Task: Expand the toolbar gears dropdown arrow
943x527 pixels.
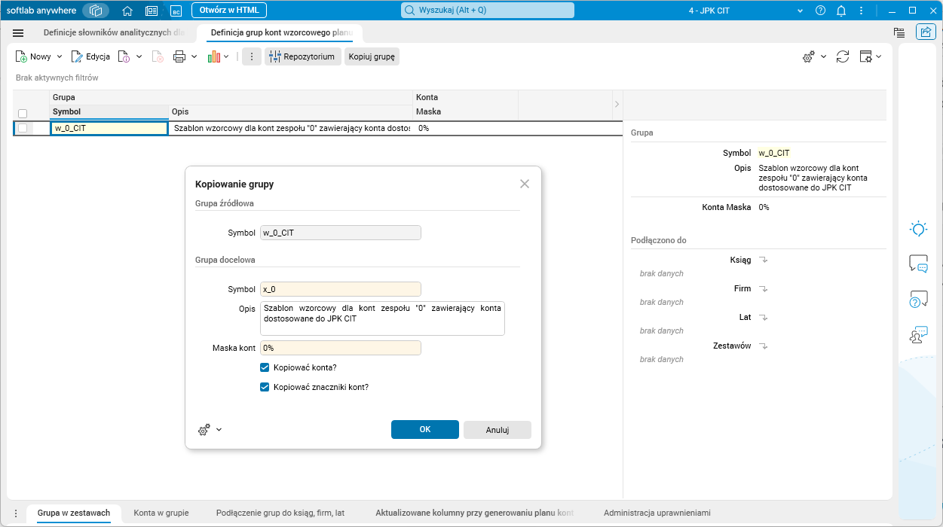Action: click(823, 56)
